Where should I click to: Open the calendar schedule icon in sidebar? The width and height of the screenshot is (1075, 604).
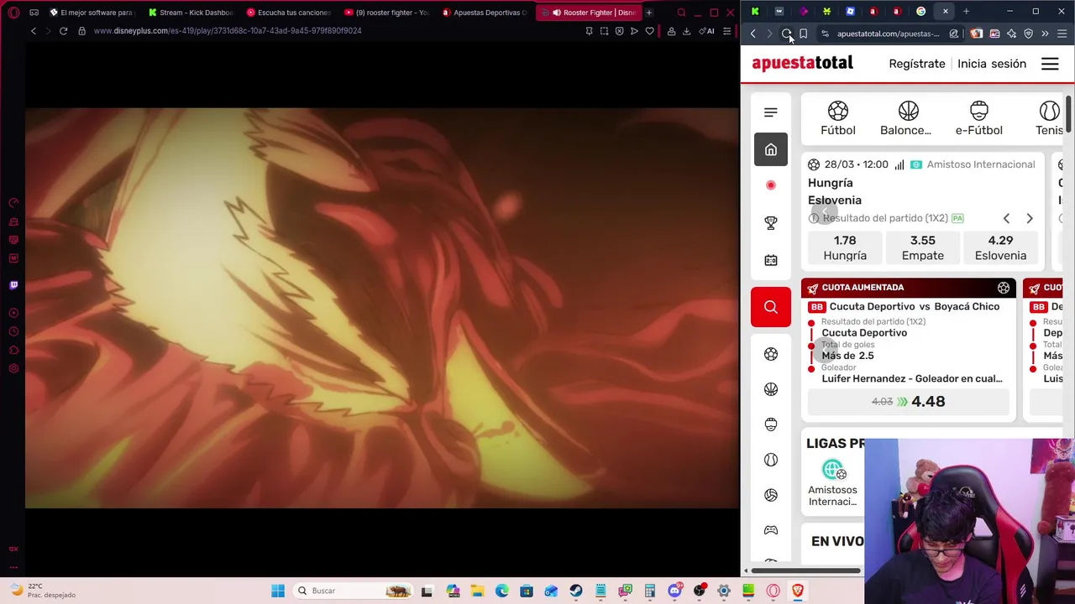coord(770,259)
